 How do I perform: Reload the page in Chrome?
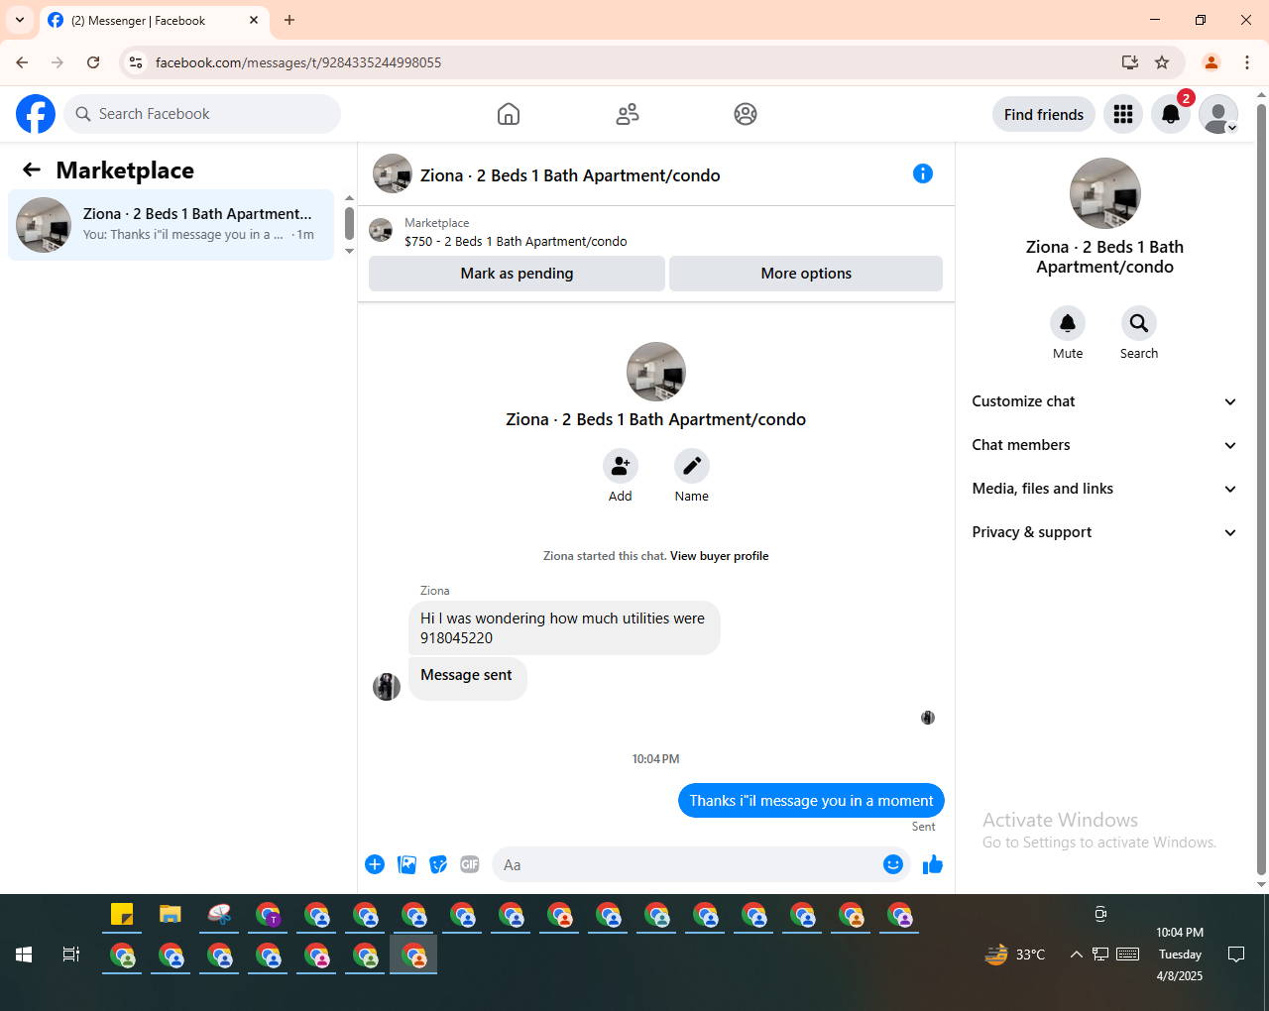(93, 62)
